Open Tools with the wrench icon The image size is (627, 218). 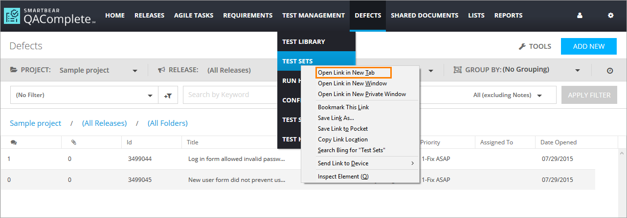[535, 46]
